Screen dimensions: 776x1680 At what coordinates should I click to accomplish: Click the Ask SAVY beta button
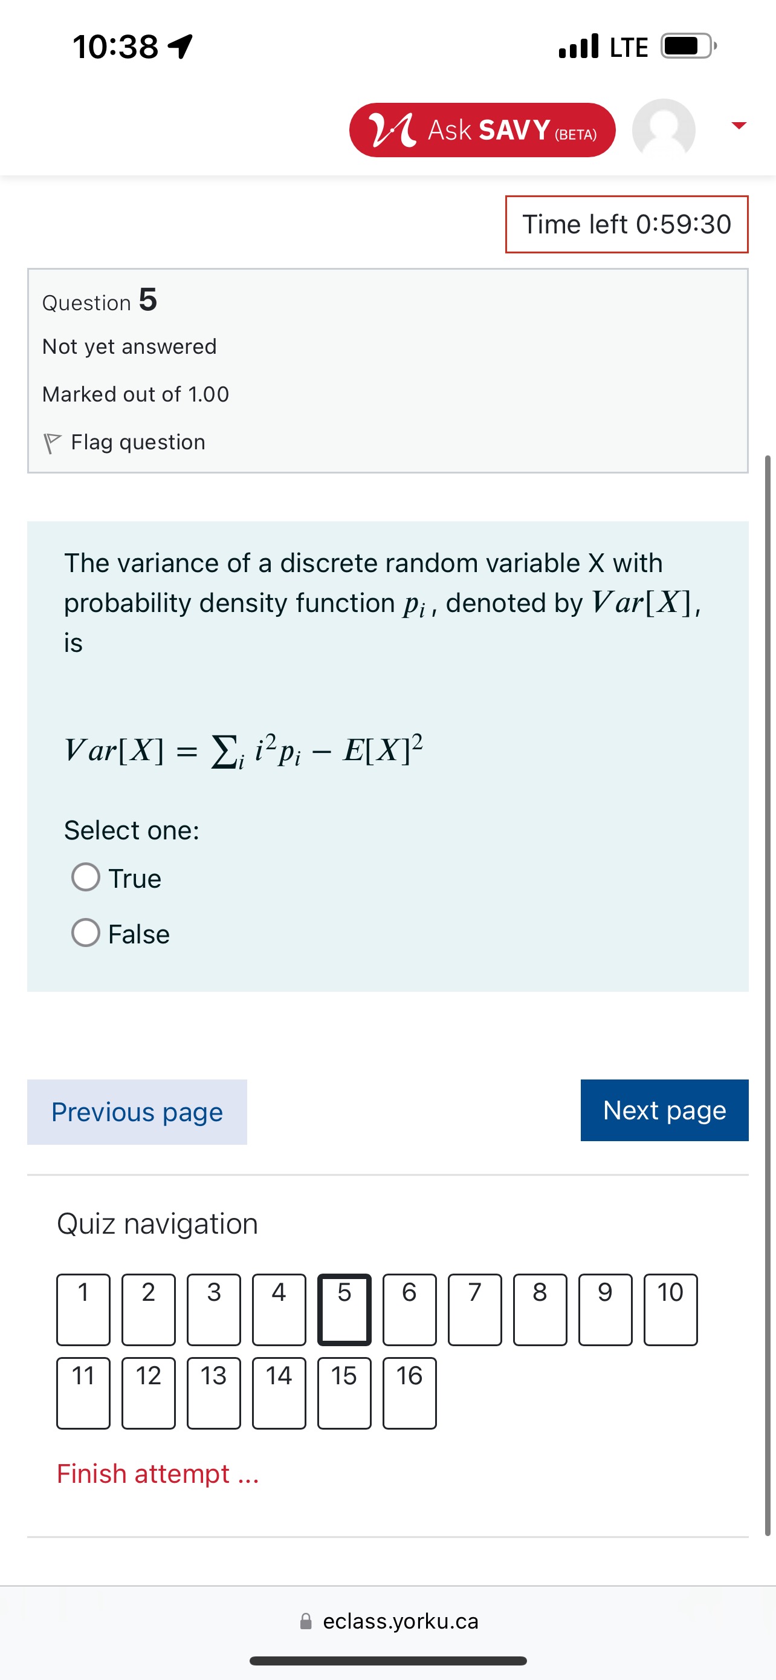pos(482,130)
